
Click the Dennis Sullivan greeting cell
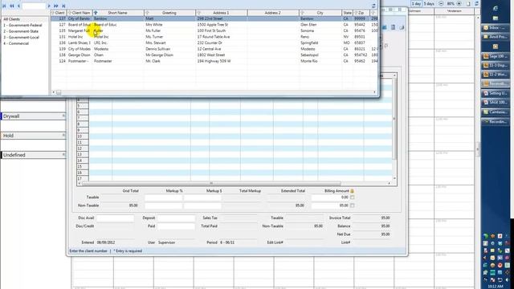click(169, 49)
